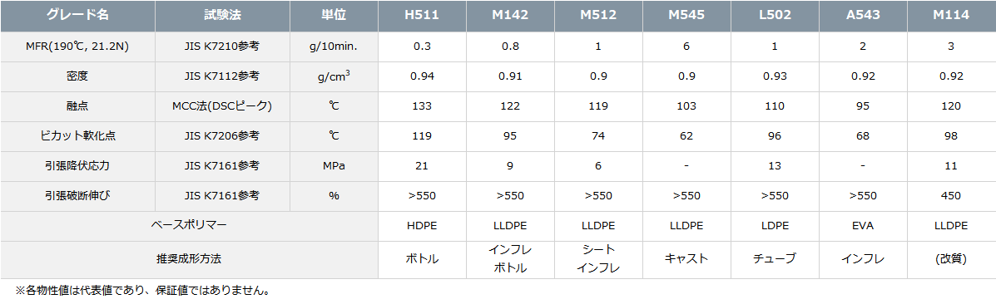This screenshot has height=304, width=996.
Task: Select the 試験法 header cell
Action: click(x=222, y=16)
